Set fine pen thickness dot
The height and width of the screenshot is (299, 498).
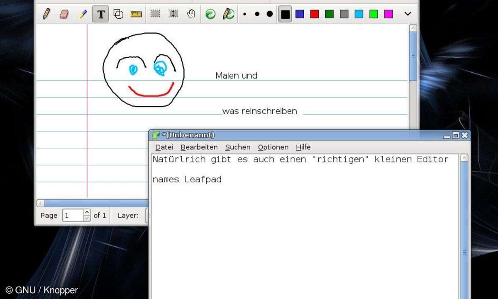[244, 14]
